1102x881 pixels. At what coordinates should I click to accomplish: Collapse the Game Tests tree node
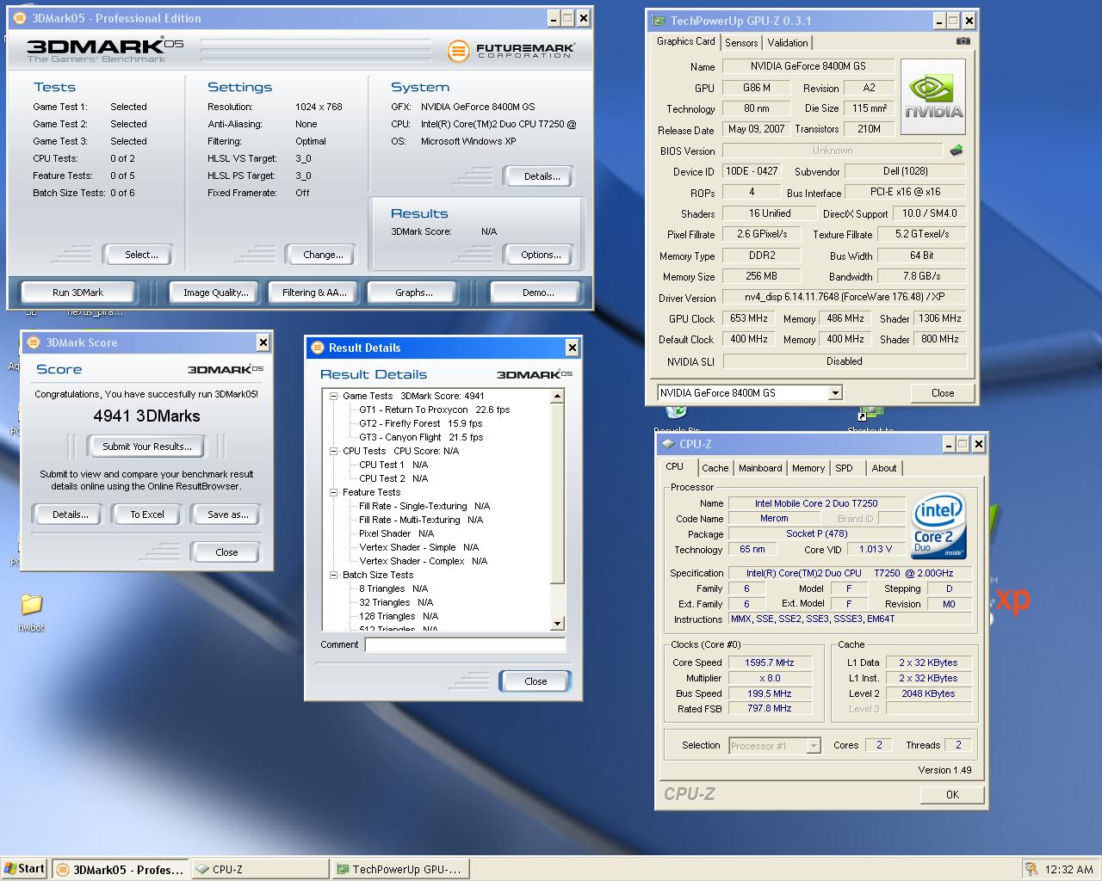[x=333, y=396]
